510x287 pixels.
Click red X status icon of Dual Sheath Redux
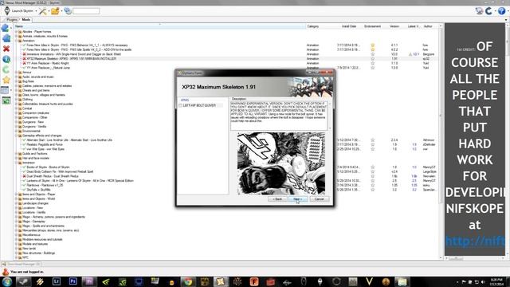(24, 176)
